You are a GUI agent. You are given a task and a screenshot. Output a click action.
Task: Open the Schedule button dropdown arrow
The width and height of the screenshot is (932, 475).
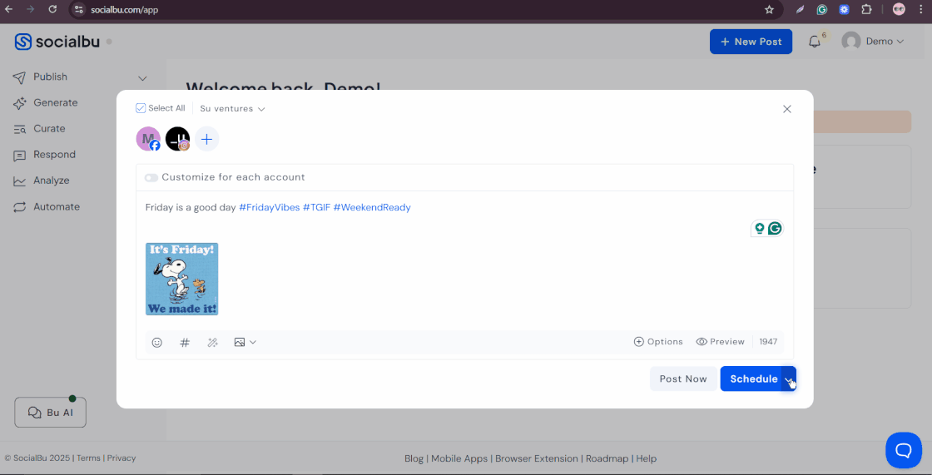(x=788, y=379)
